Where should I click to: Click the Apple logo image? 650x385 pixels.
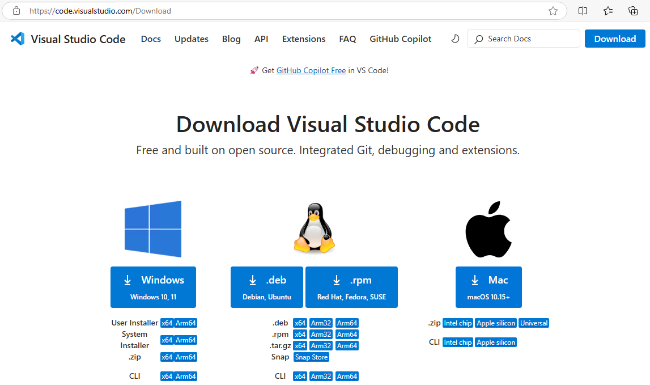[488, 229]
